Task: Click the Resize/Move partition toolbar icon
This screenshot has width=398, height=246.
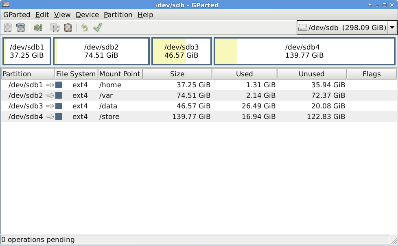Action: pos(38,28)
